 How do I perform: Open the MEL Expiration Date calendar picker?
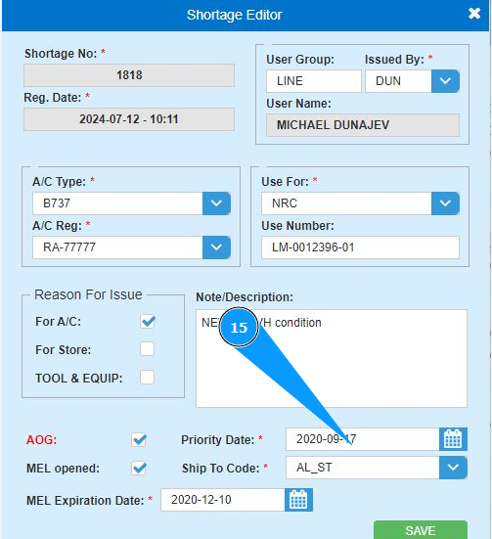point(298,500)
